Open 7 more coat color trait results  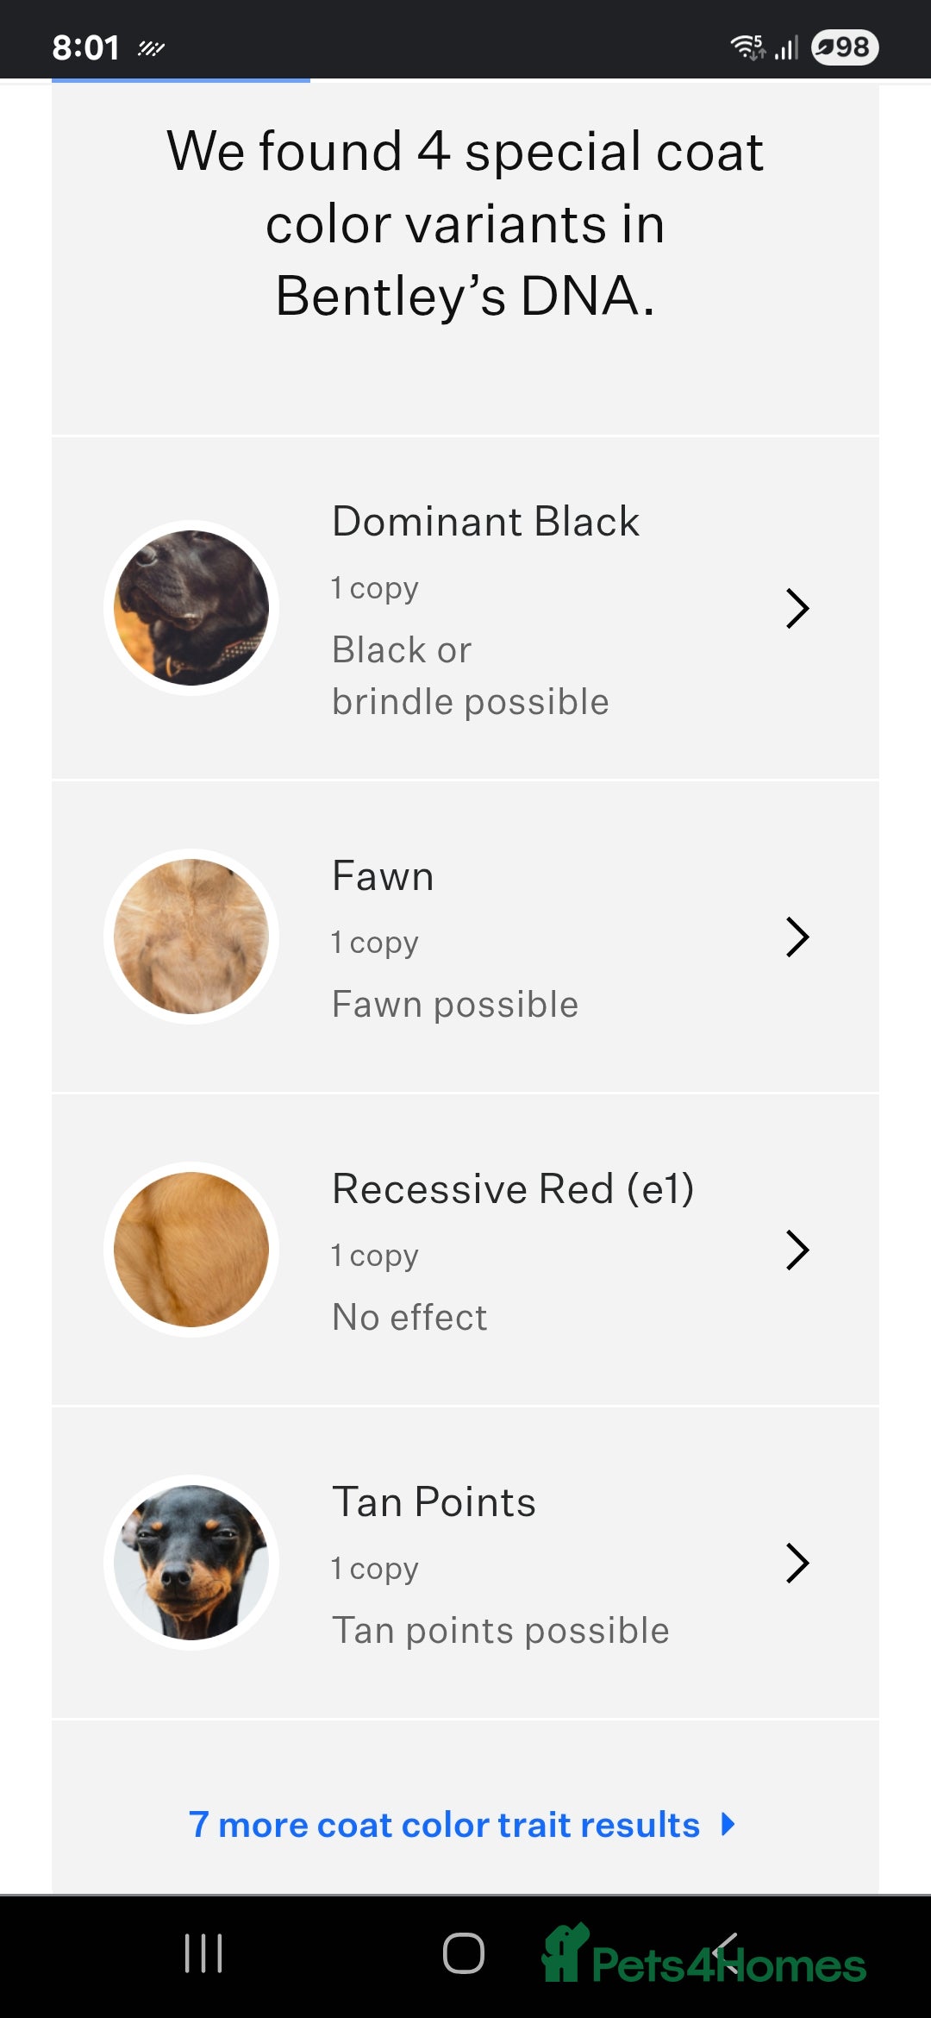pos(444,1825)
